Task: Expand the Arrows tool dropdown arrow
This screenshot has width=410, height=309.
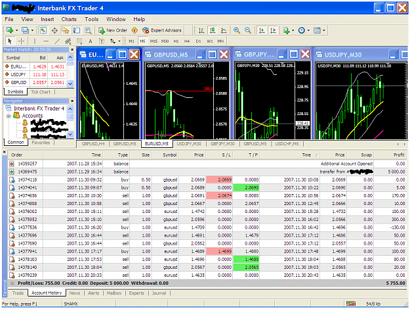Action: point(119,41)
